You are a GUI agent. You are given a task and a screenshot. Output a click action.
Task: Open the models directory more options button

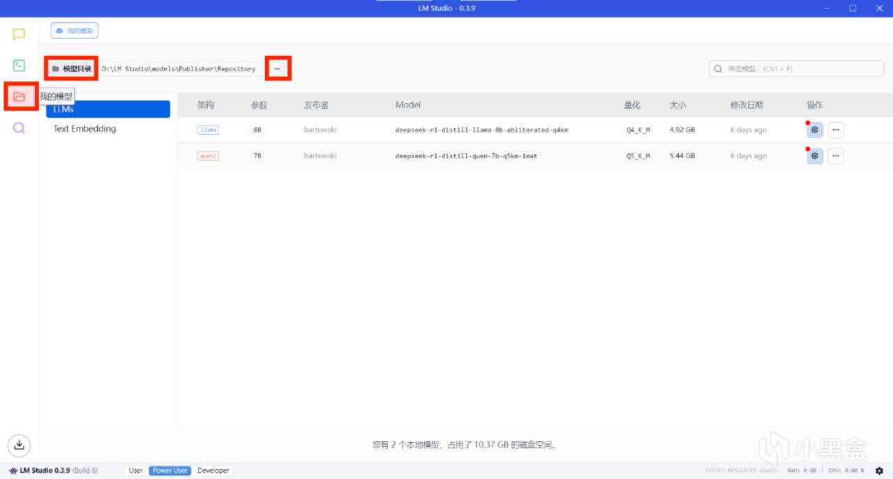277,69
